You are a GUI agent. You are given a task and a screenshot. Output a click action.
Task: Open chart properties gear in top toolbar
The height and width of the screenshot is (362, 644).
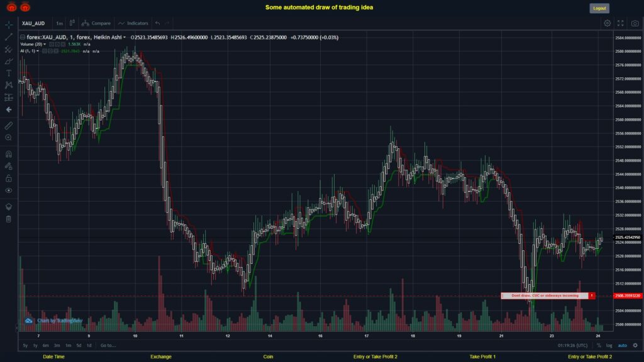tap(607, 23)
